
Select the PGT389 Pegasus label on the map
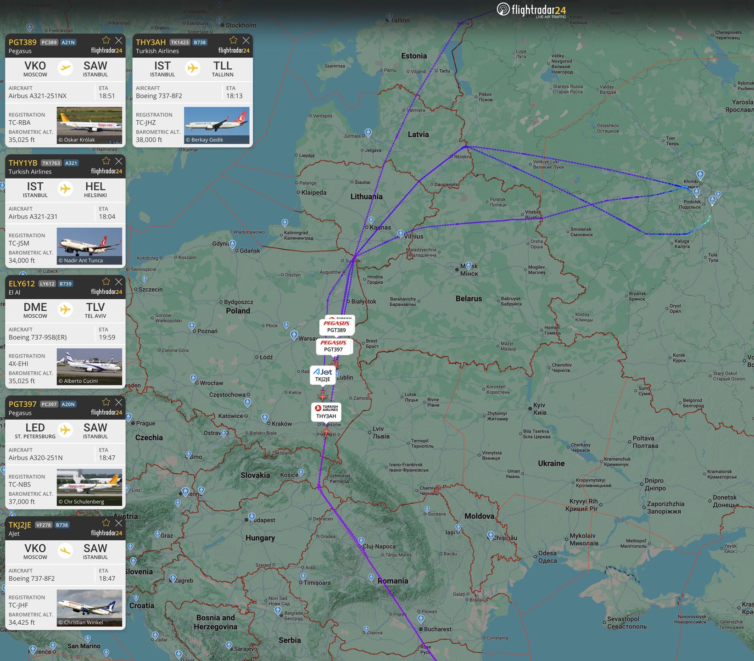pos(336,326)
